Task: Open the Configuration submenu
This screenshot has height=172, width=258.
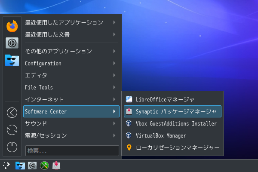Action: point(71,63)
